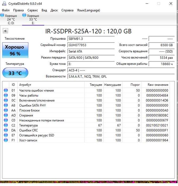The width and height of the screenshot is (178, 186).
Task: Click raw value 000000001964
Action: (157, 140)
